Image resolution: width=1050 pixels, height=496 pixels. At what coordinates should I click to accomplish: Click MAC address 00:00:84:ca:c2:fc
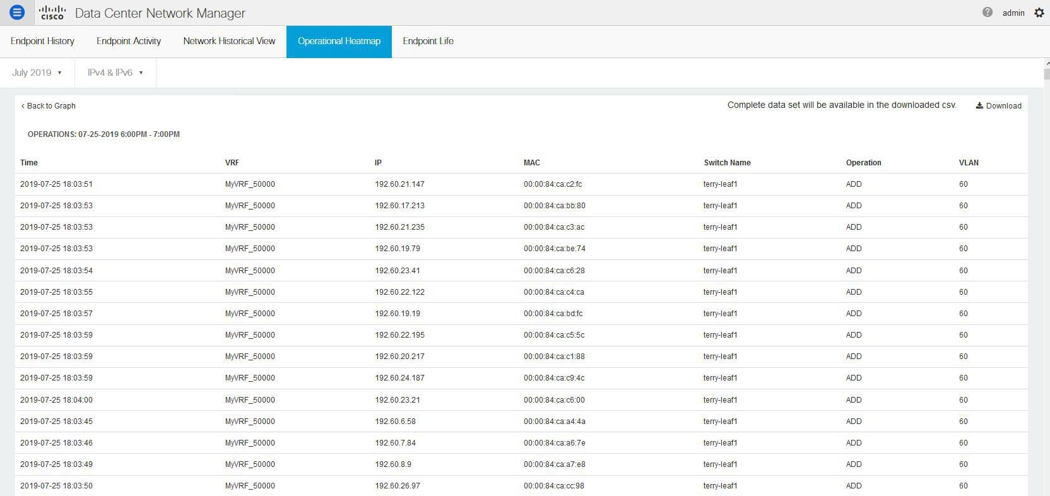click(553, 184)
